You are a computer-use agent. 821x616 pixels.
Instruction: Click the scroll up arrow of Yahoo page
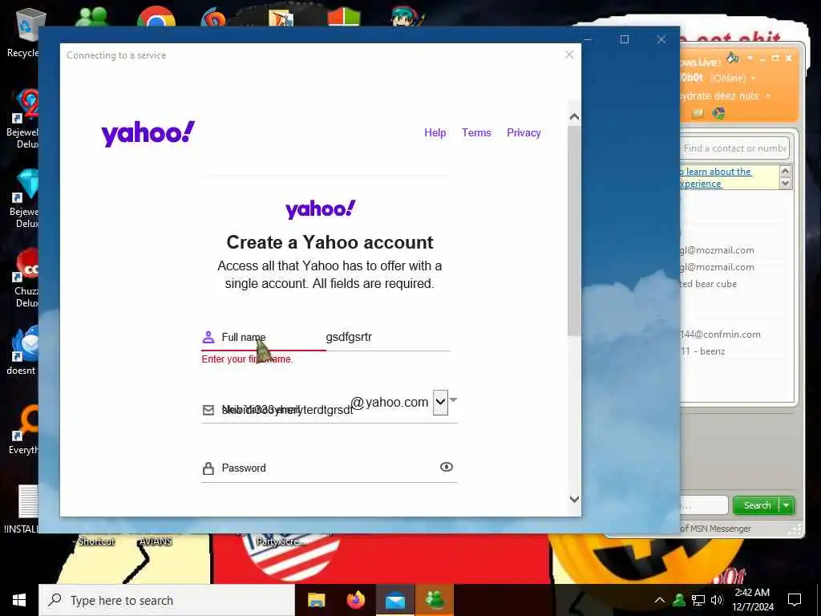pyautogui.click(x=574, y=116)
